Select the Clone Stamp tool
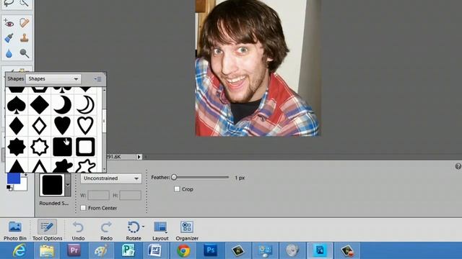 tap(24, 38)
